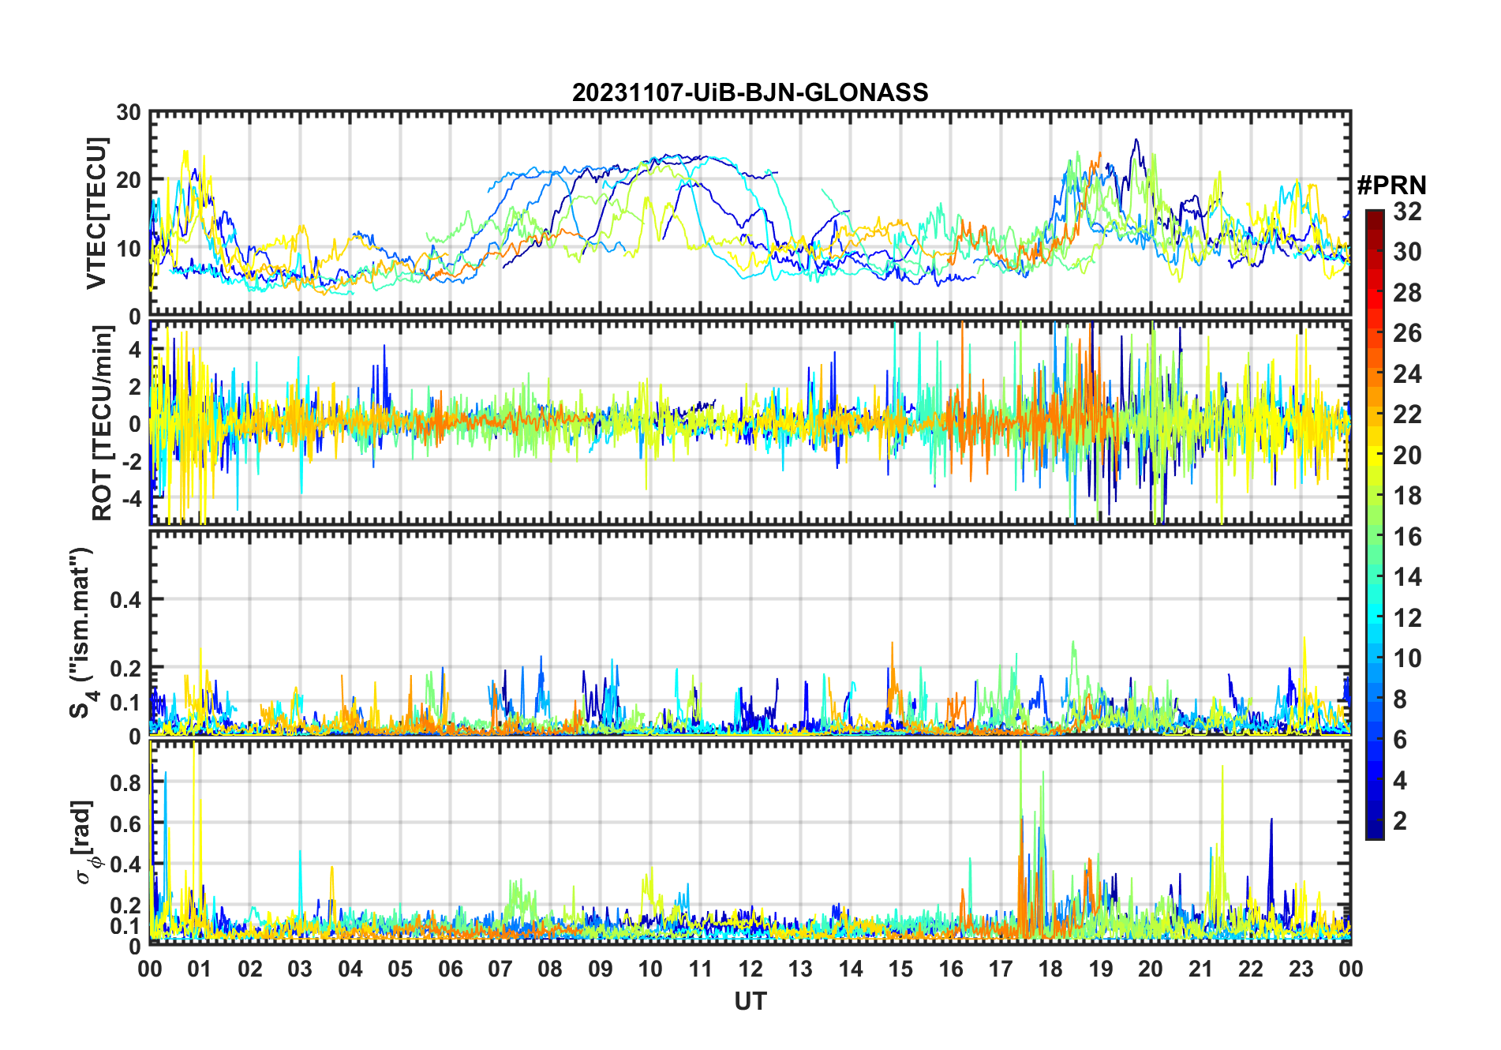Click the plot title 20231107-UiB-BJN-GLONASS

point(750,92)
